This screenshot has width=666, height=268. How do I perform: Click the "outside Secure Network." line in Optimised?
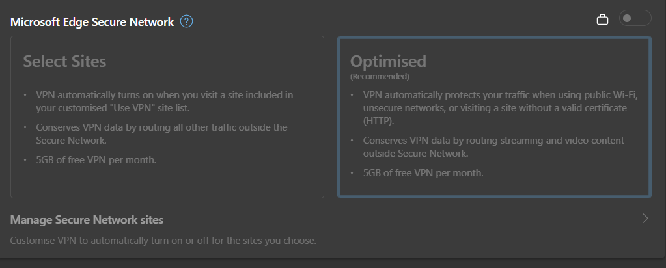(x=417, y=154)
